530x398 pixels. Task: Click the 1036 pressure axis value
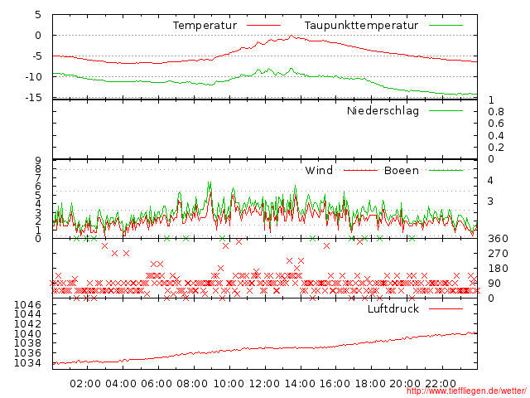pyautogui.click(x=27, y=353)
